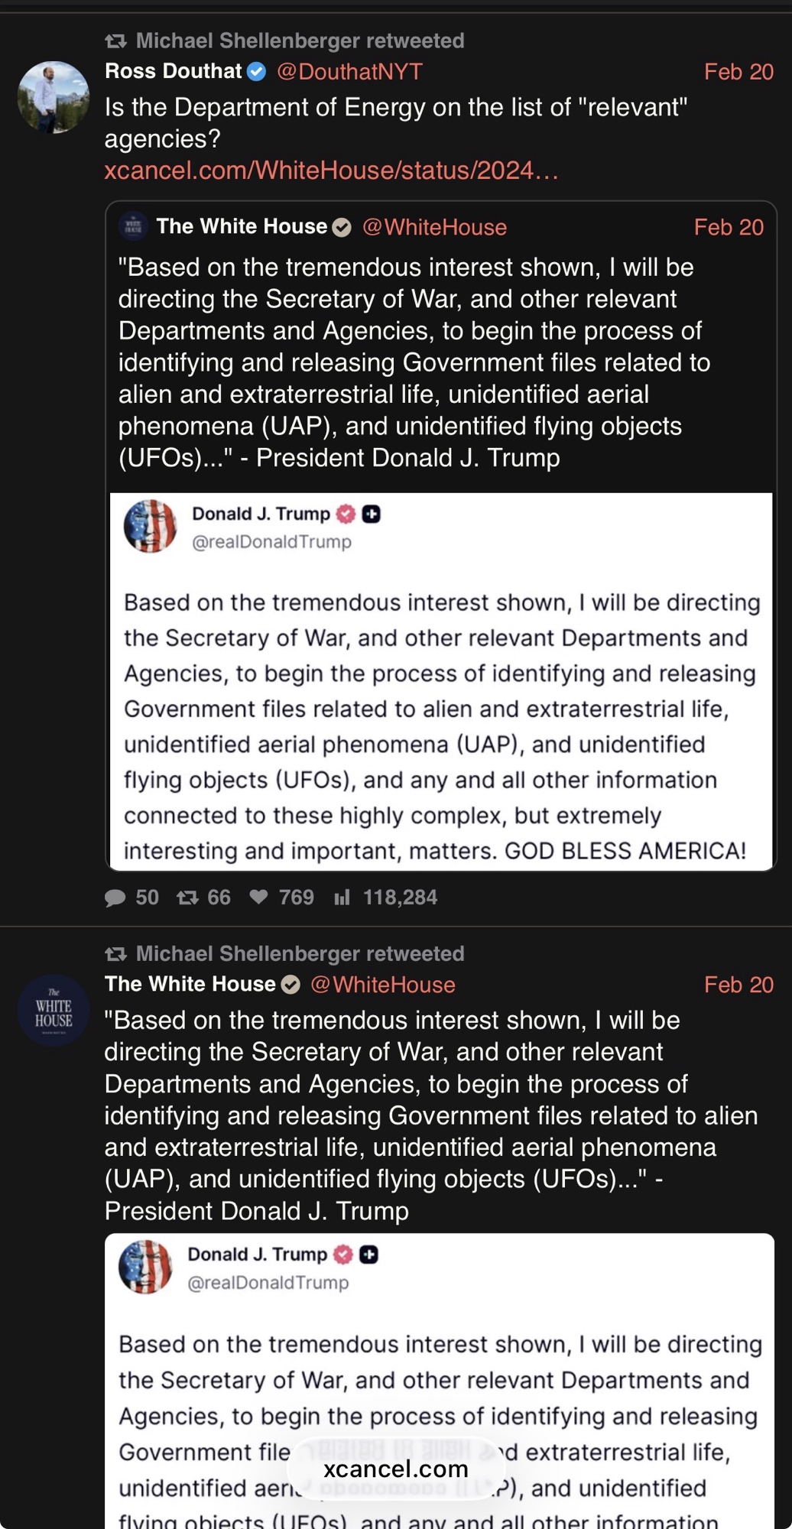792x1529 pixels.
Task: Click the retweet icon showing 66
Action: (187, 898)
